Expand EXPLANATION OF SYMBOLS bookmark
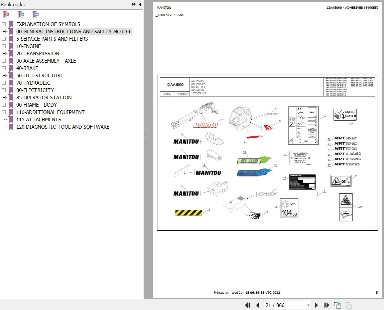This screenshot has height=310, width=384. [4, 24]
